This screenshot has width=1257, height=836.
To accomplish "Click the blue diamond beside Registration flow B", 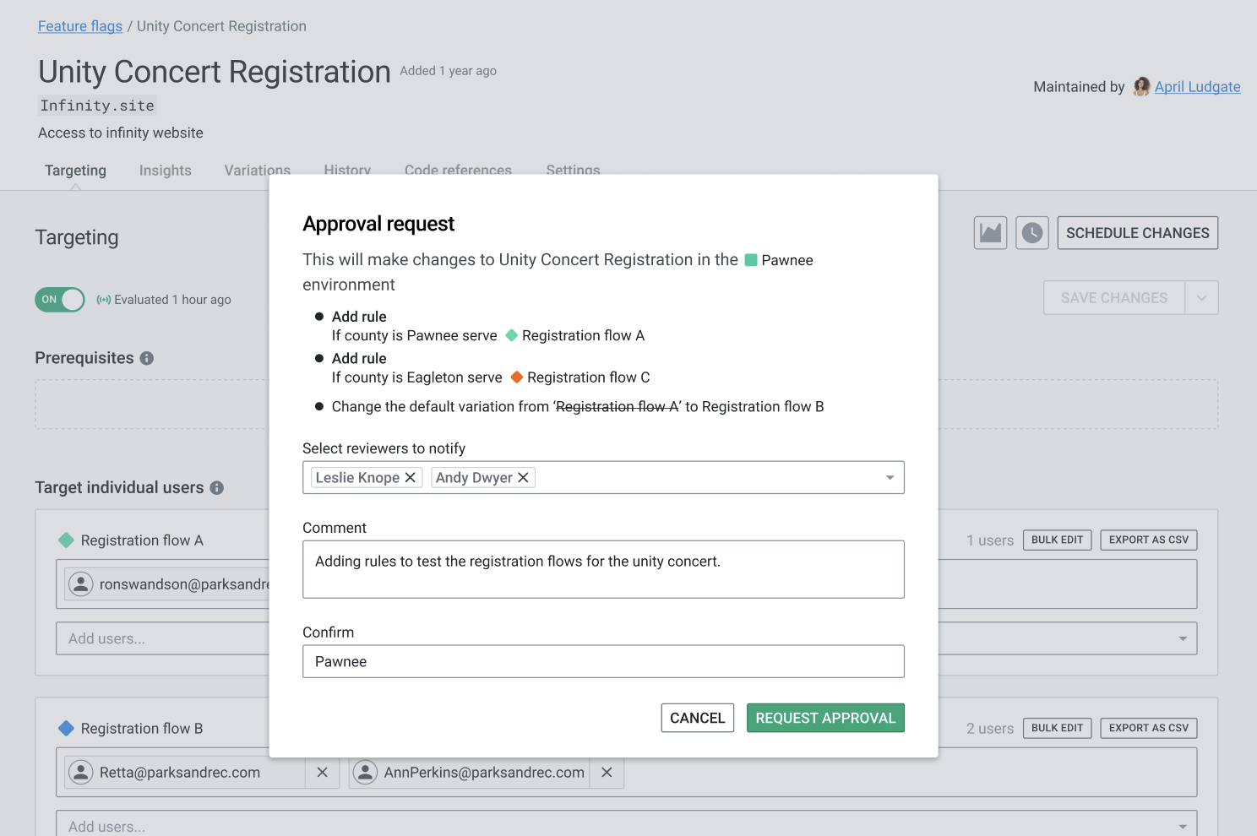I will click(x=66, y=728).
